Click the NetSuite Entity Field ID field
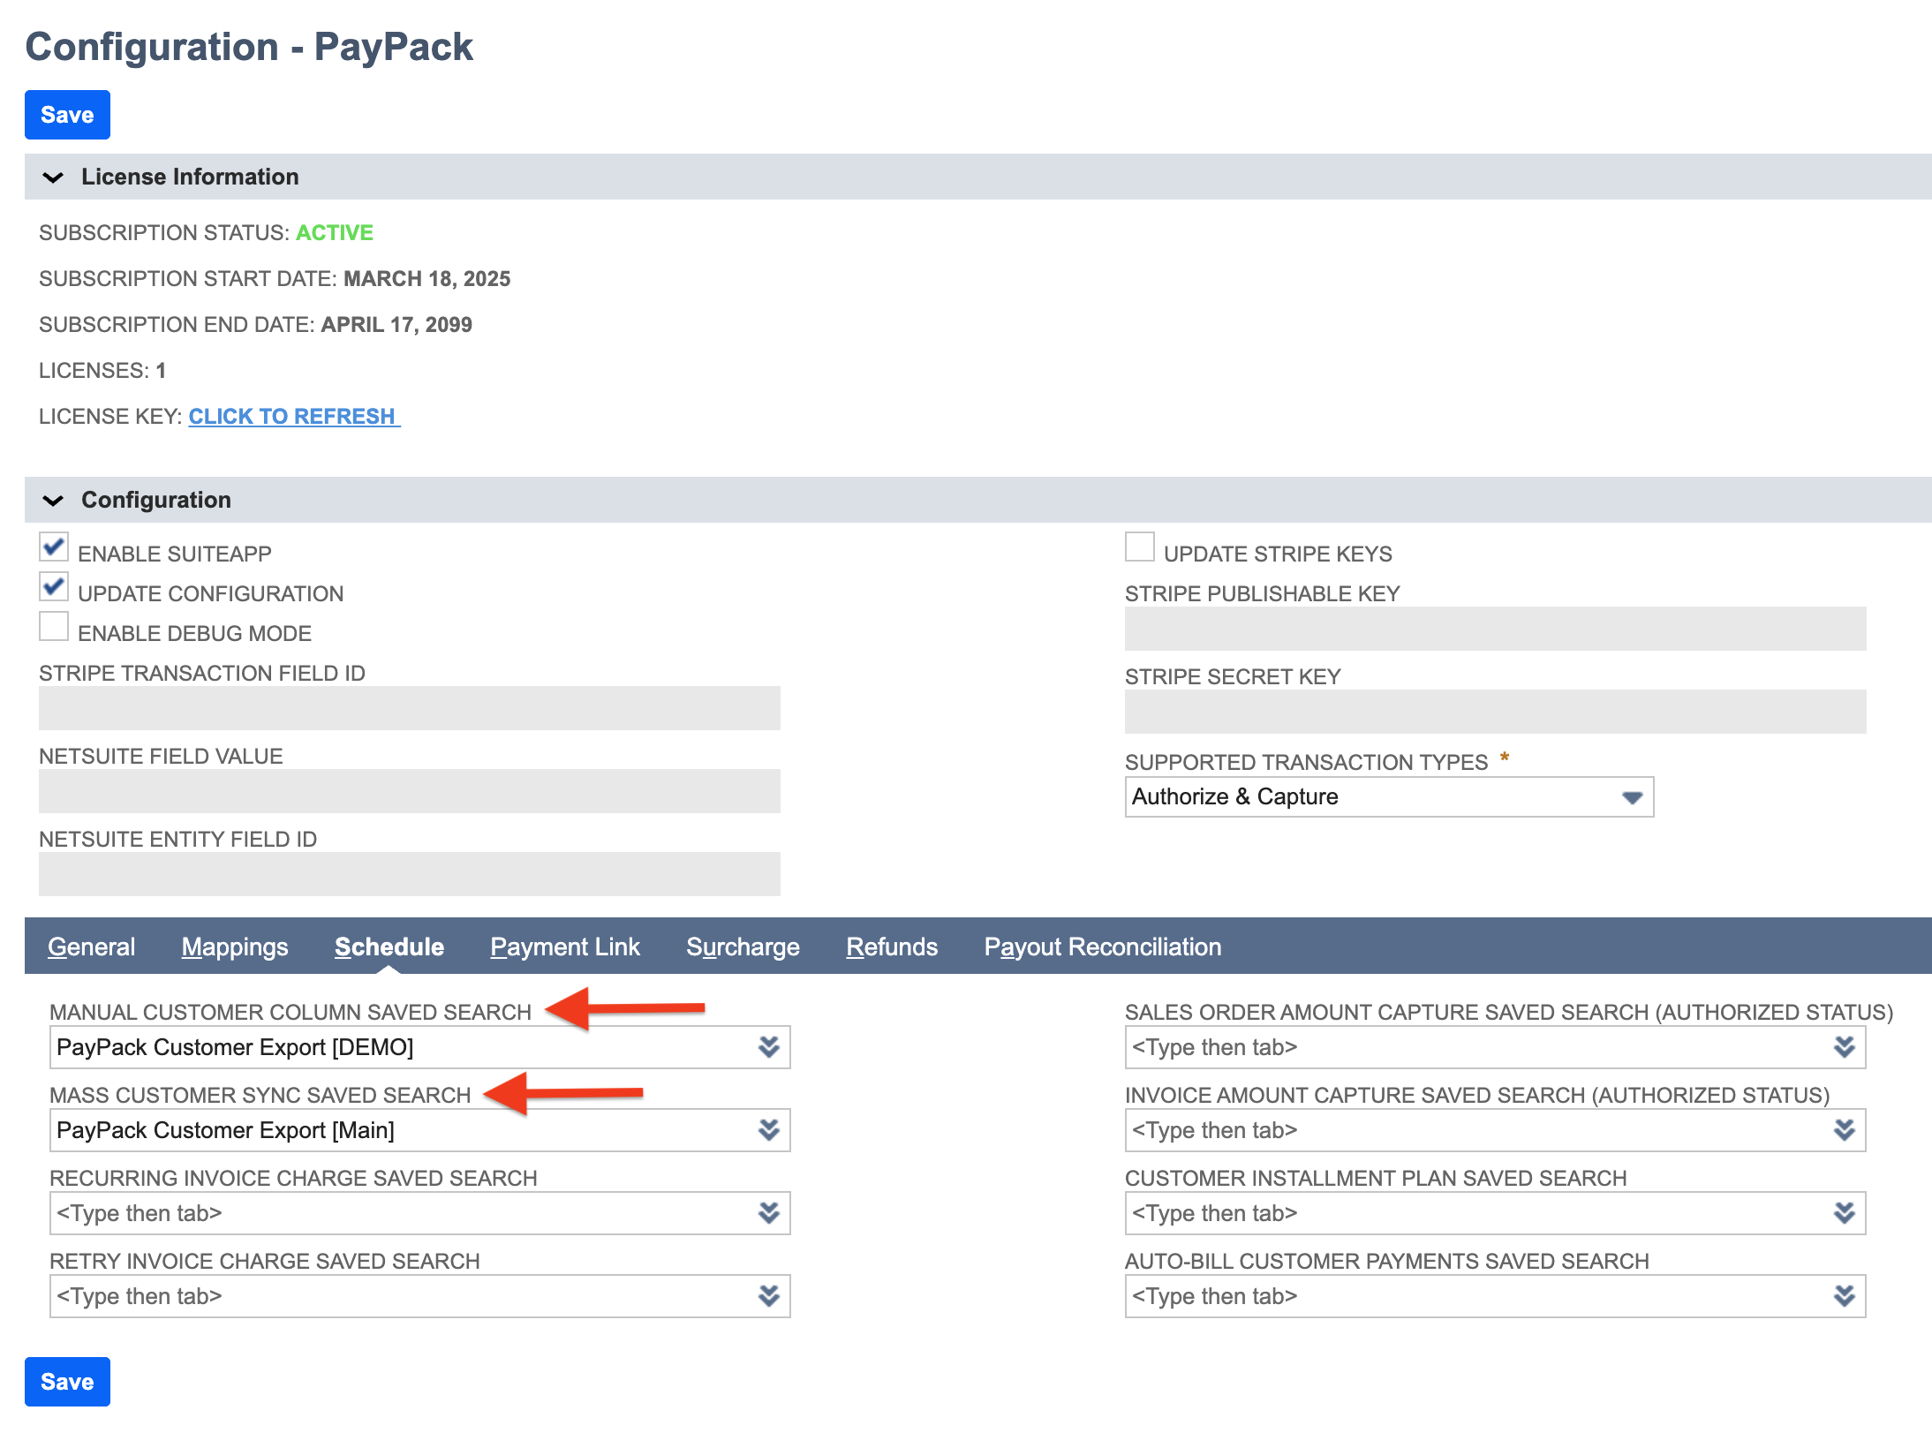Image resolution: width=1932 pixels, height=1448 pixels. point(410,874)
